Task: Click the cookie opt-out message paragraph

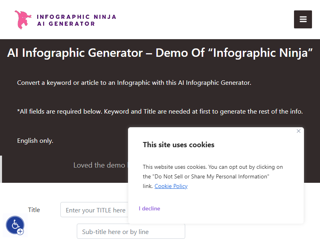Action: pyautogui.click(x=213, y=176)
